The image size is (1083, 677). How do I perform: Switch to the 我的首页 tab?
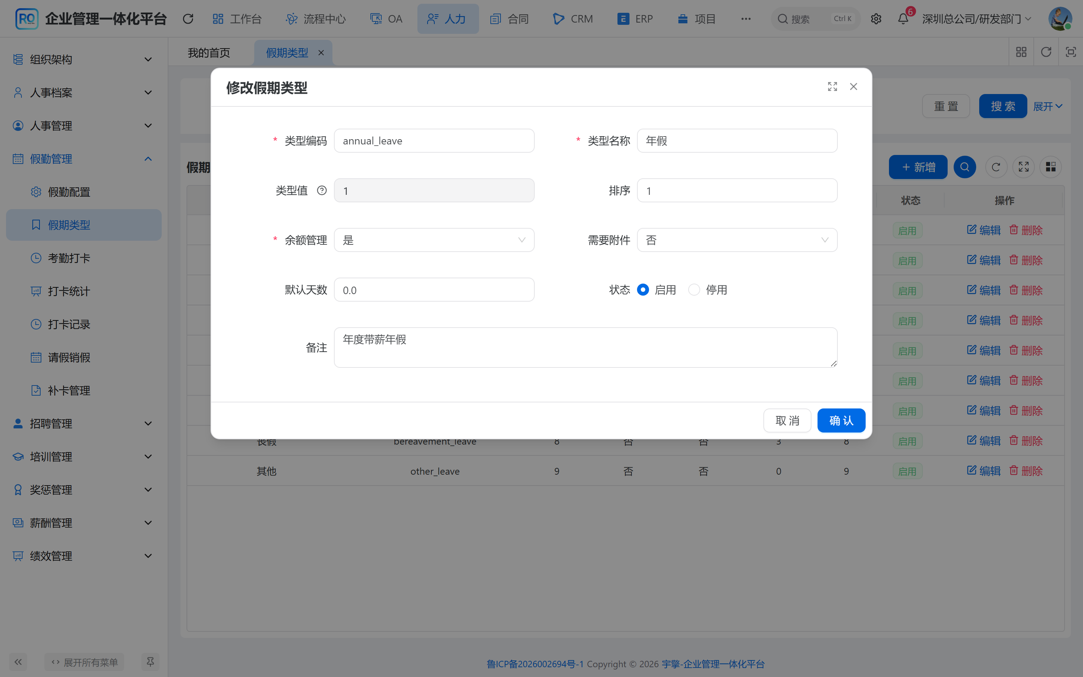[209, 53]
